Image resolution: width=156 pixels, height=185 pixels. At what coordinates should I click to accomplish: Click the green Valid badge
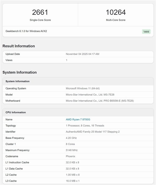(146, 32)
